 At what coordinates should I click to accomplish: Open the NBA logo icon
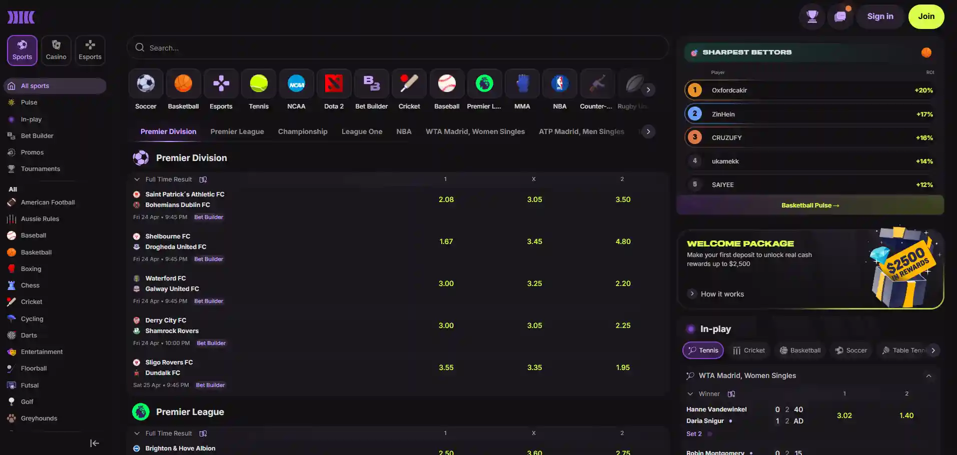560,83
